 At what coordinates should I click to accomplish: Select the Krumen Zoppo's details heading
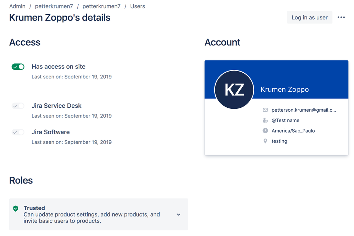[60, 17]
